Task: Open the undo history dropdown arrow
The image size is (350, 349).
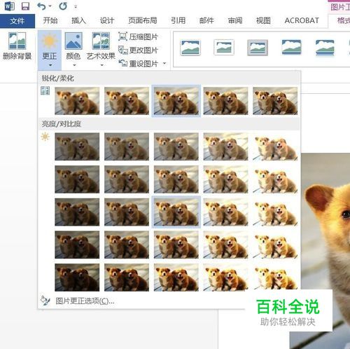Action: 50,6
